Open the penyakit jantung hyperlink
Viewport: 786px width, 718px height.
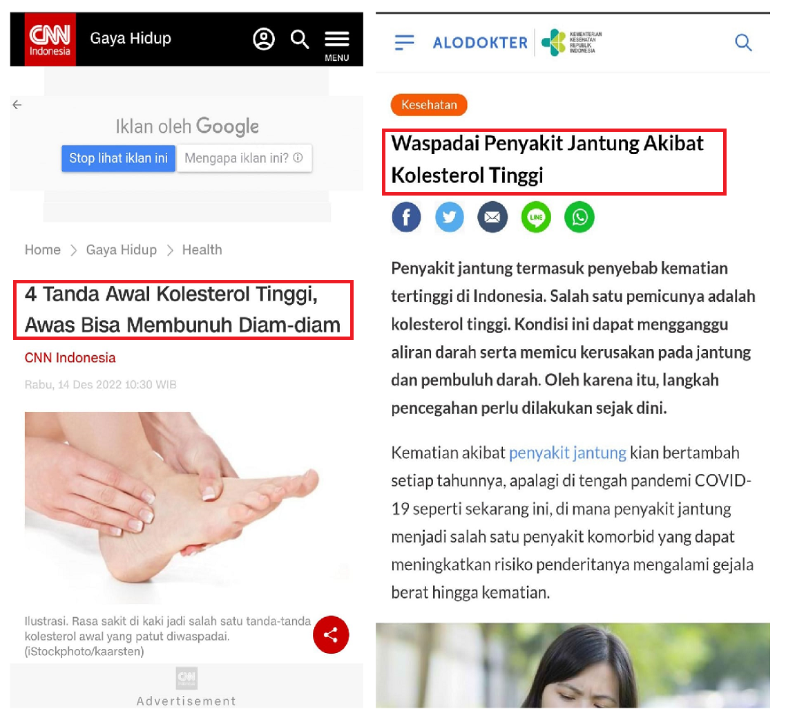tap(568, 453)
